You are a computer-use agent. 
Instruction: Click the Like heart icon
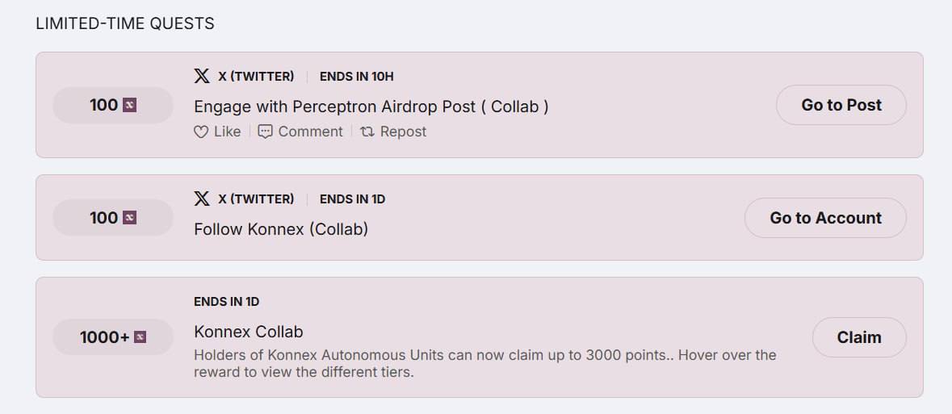(x=201, y=132)
